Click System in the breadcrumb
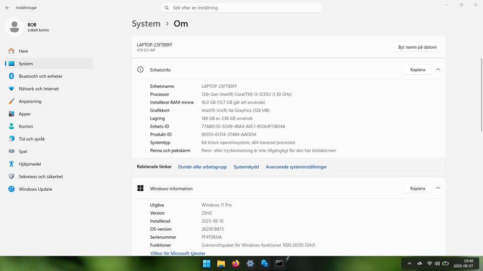The width and height of the screenshot is (483, 271). [x=146, y=24]
